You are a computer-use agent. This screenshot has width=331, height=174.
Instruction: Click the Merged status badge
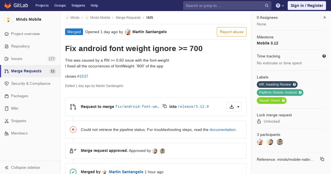[x=74, y=32]
